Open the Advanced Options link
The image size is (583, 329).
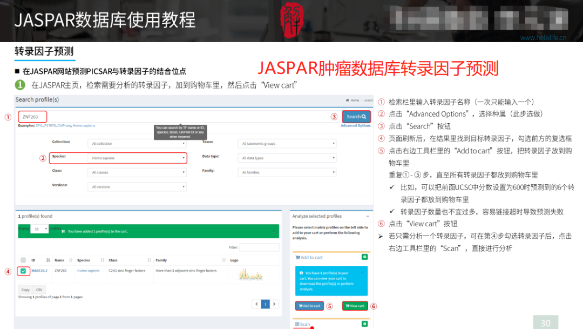355,126
